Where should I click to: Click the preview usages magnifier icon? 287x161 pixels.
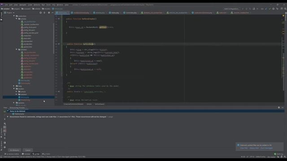click(5, 123)
